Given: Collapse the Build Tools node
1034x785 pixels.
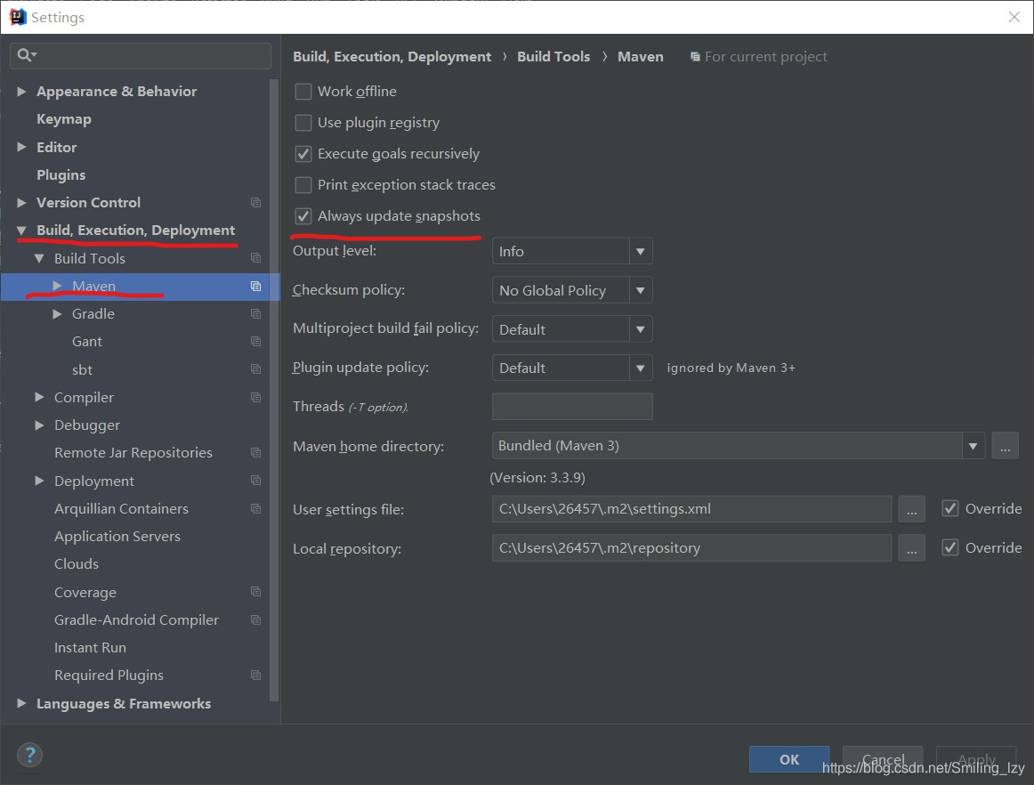Looking at the screenshot, I should point(39,258).
